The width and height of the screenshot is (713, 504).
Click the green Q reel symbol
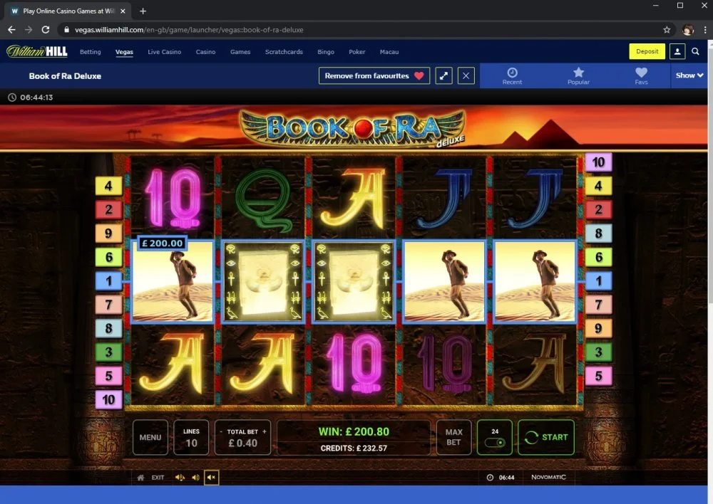(x=263, y=199)
